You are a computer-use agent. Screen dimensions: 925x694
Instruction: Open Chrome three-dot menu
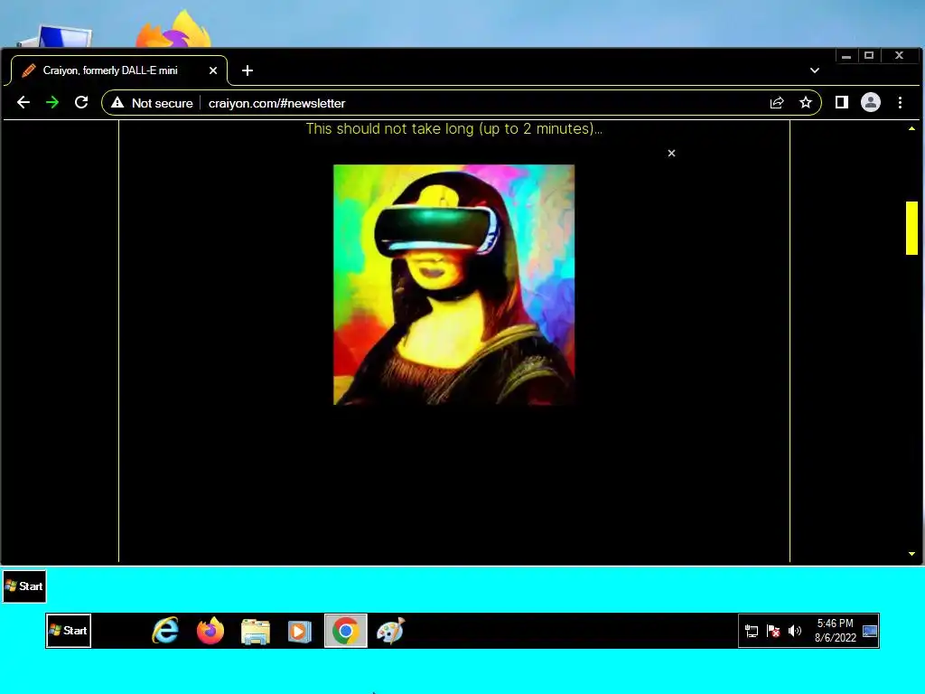(x=901, y=103)
